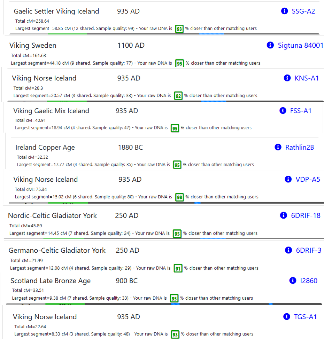Show info icon for I2860 sample
Viewport: 324px width, 339px height.
tap(293, 281)
